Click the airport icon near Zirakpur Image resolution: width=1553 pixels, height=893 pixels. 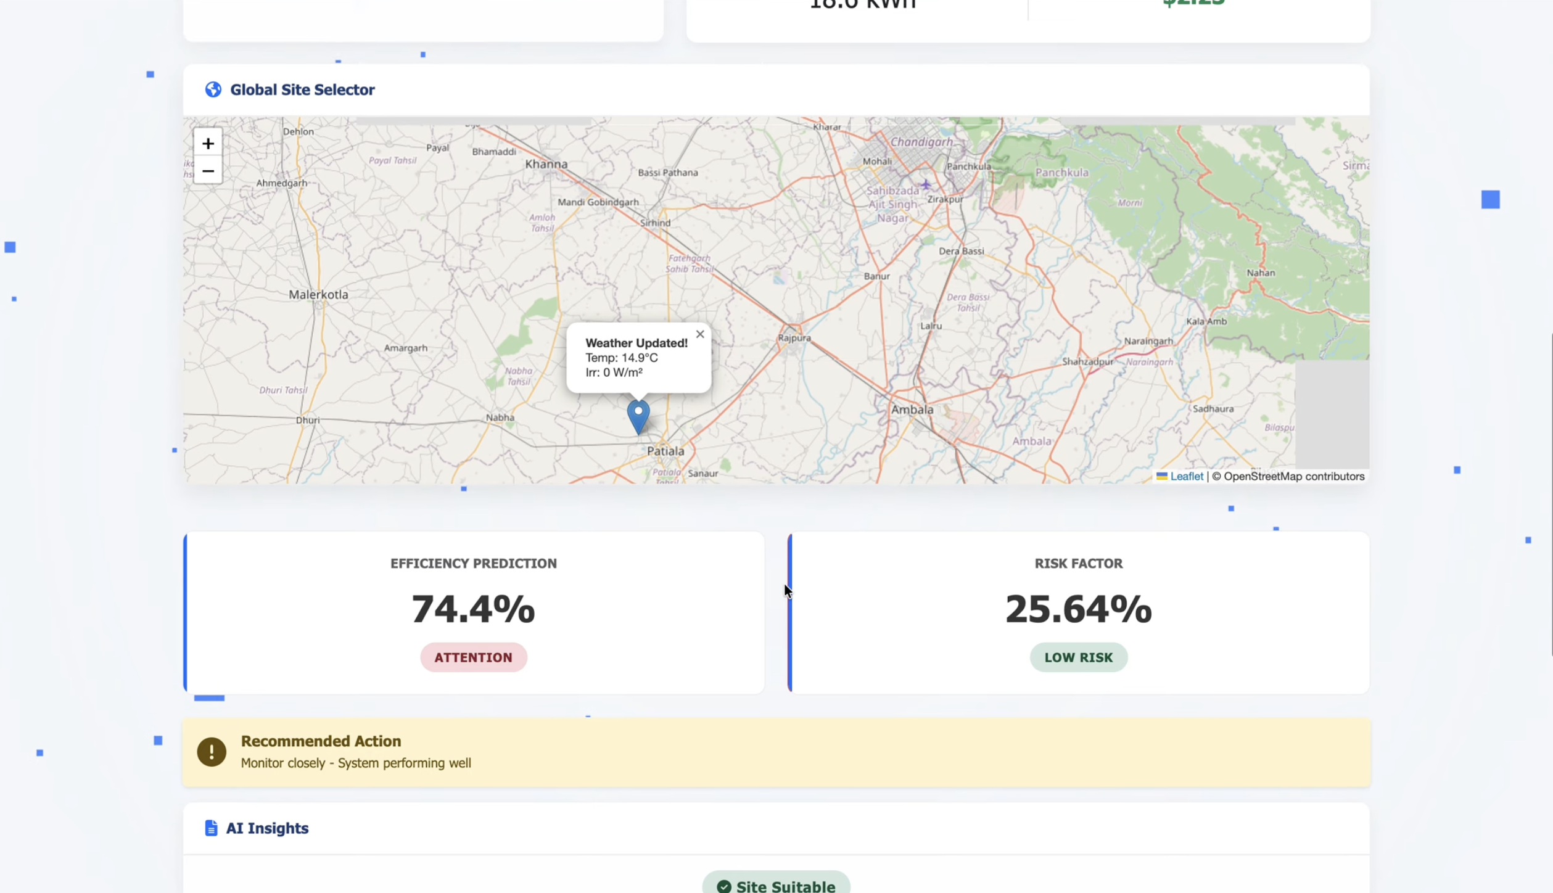pyautogui.click(x=925, y=184)
